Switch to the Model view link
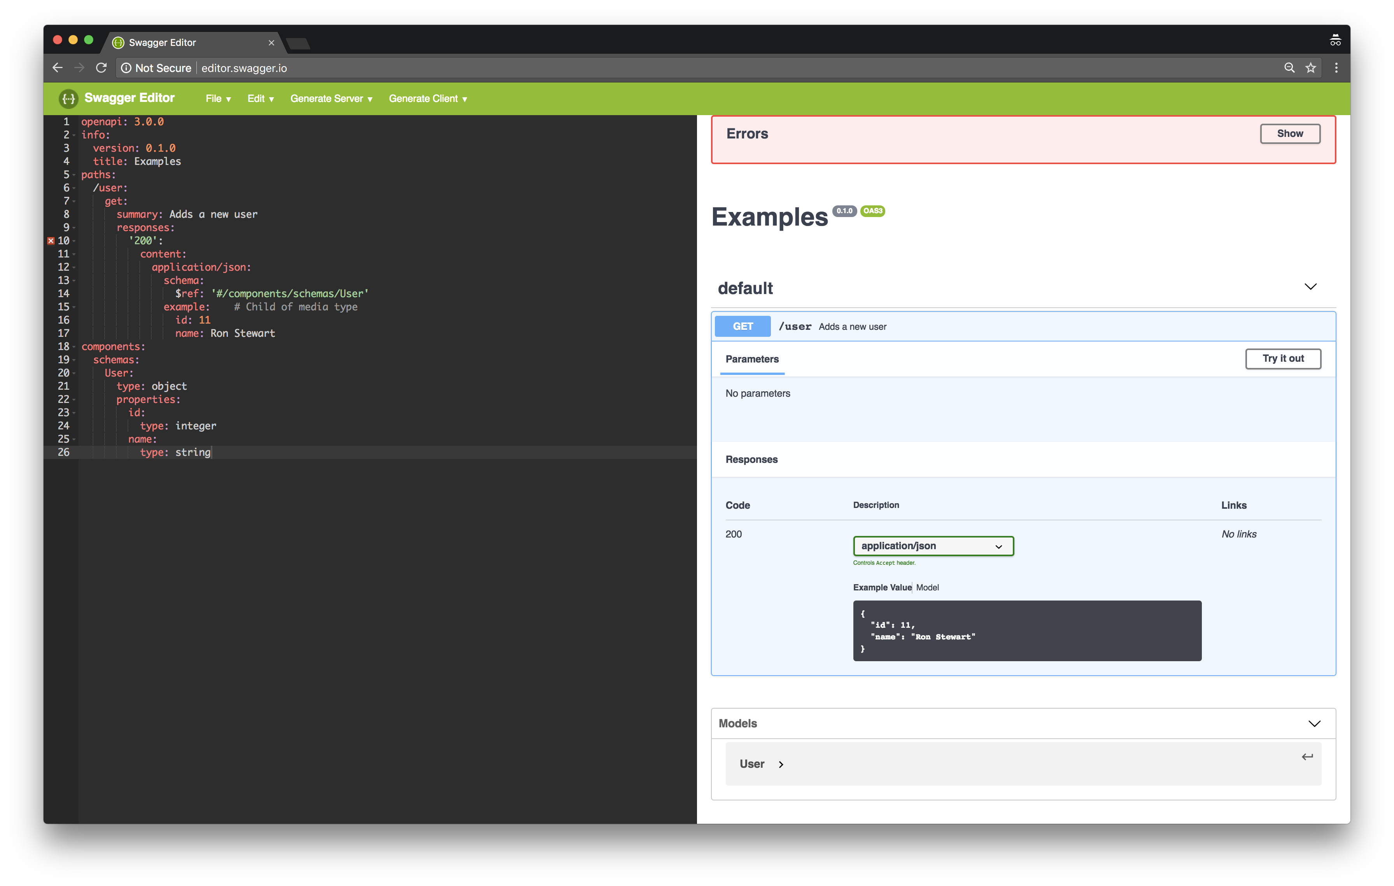This screenshot has height=886, width=1394. [927, 587]
